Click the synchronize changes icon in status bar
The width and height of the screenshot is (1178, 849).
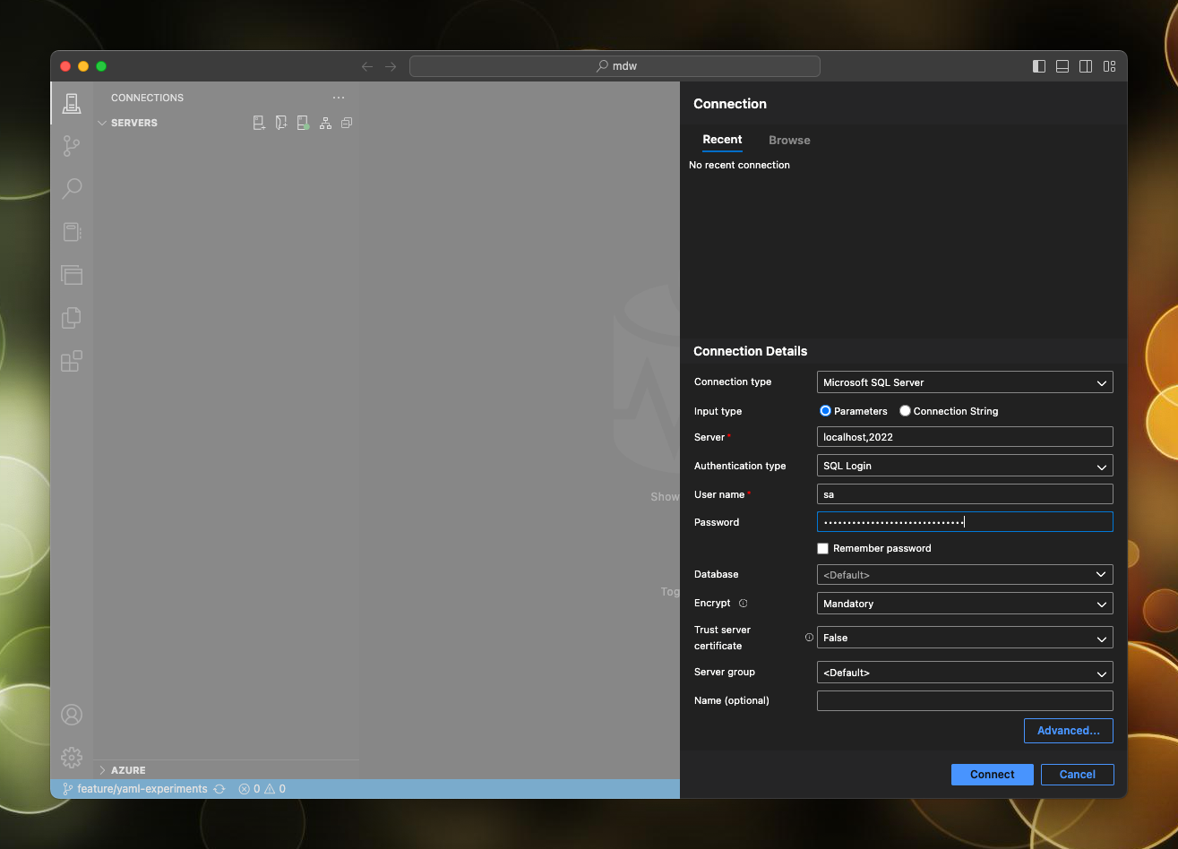coord(219,789)
